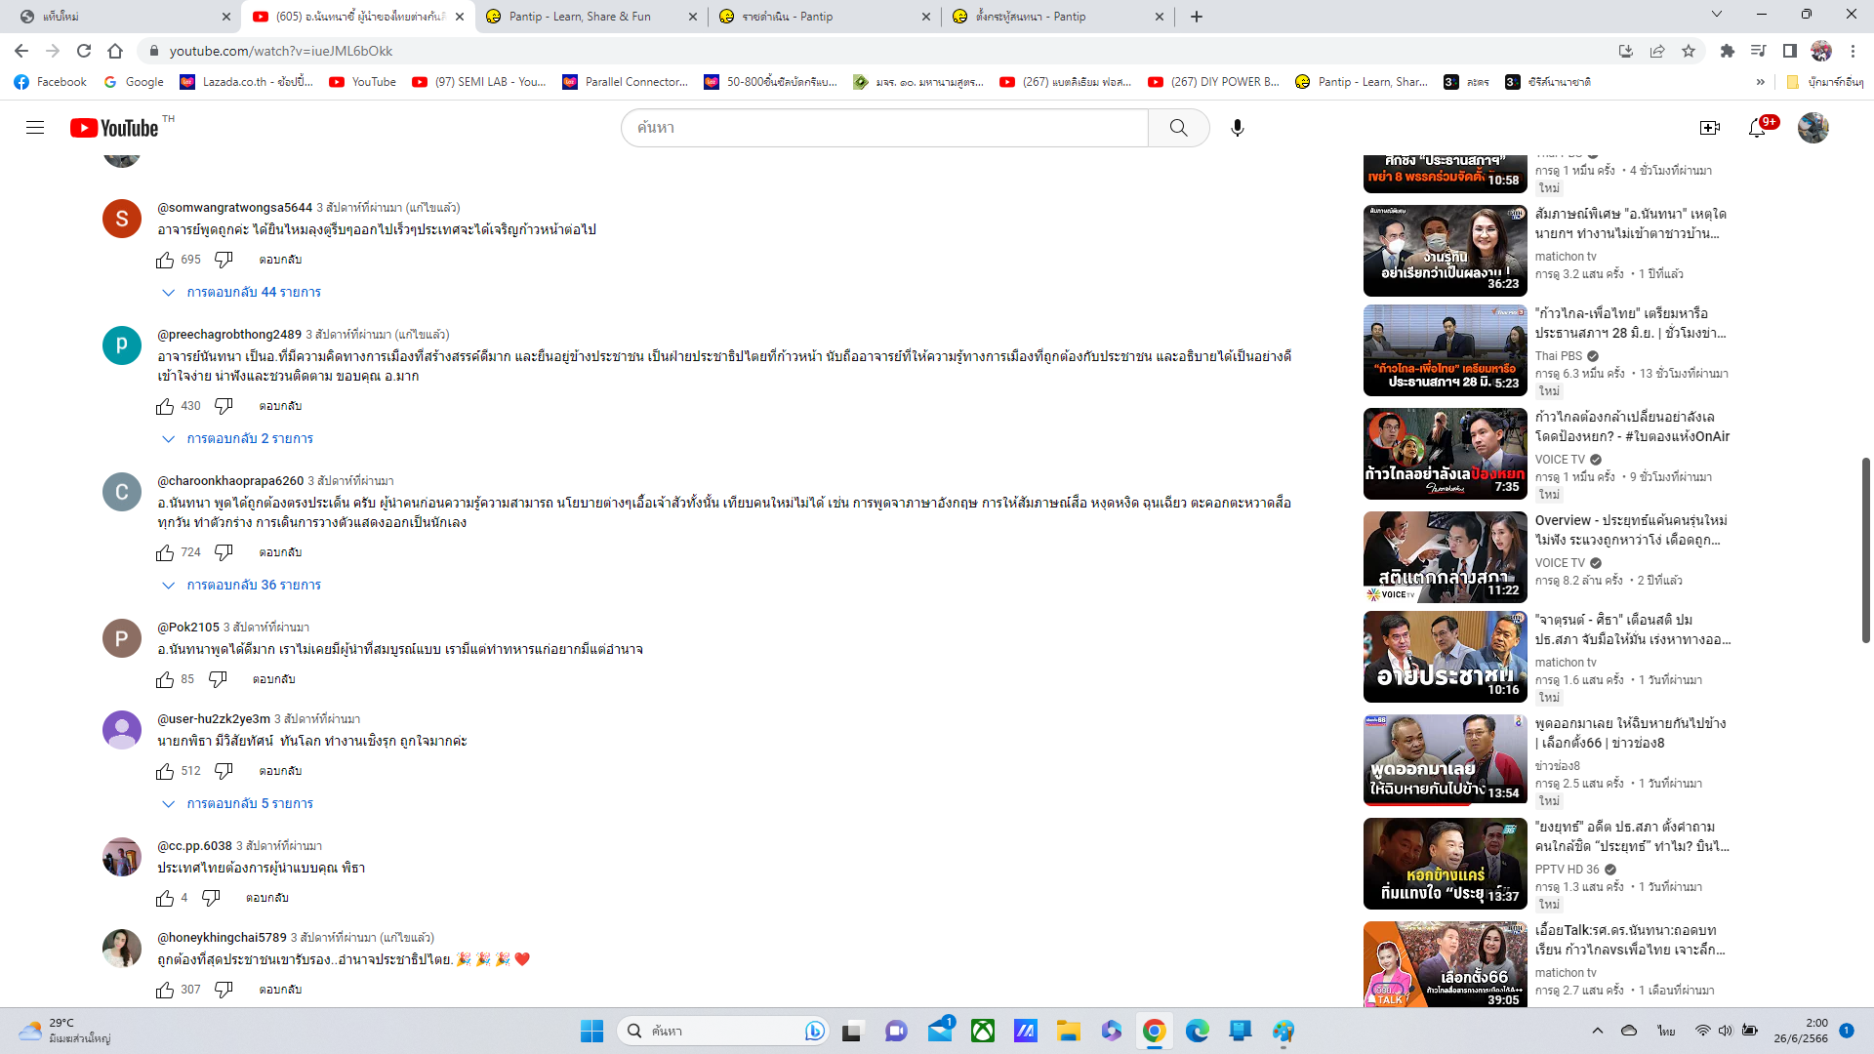Open File Explorer from the taskbar
The height and width of the screenshot is (1054, 1874).
(x=1068, y=1031)
